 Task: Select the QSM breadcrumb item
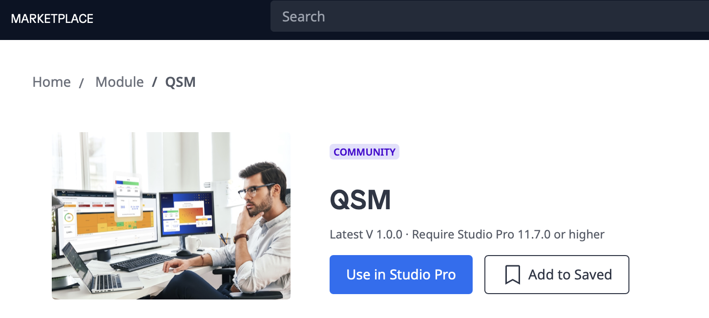pyautogui.click(x=180, y=82)
